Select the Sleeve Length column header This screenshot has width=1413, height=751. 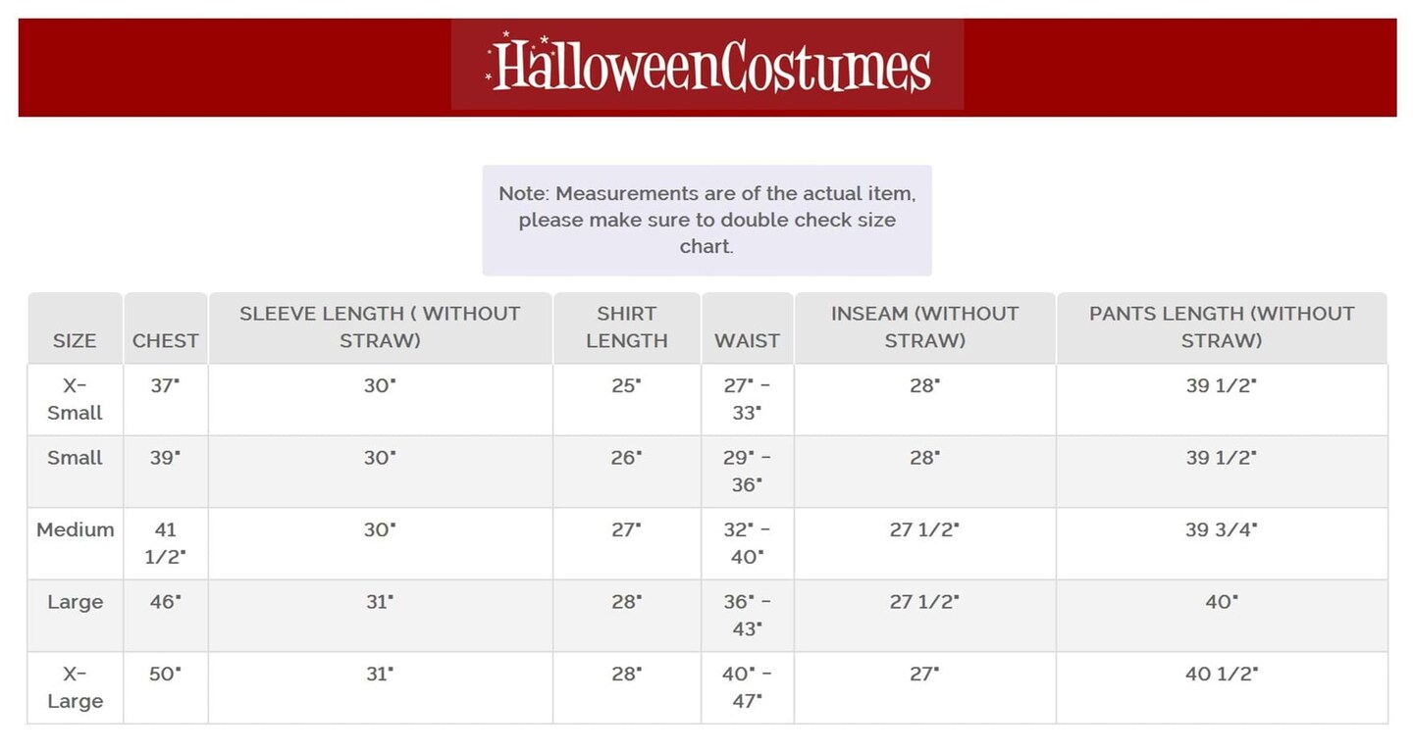(380, 327)
